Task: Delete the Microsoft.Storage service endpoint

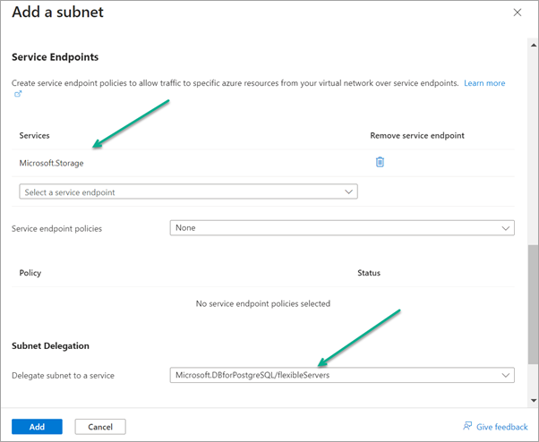Action: [380, 162]
